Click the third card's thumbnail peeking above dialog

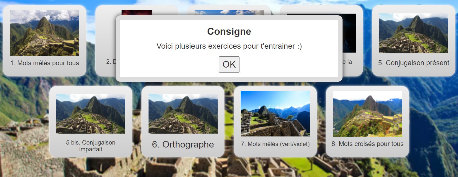(229, 12)
